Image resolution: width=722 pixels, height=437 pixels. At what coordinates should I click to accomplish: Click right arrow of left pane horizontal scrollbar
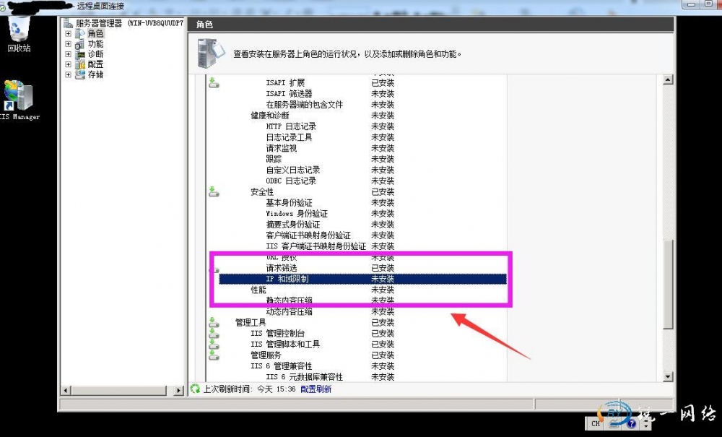(180, 390)
